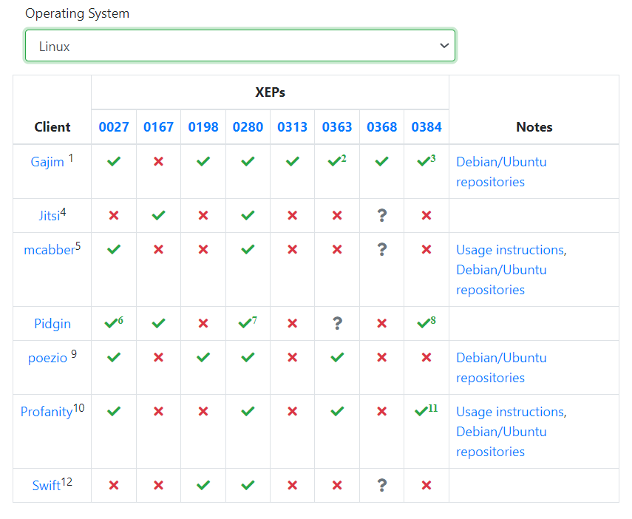Open the Jitsi client link

[50, 216]
